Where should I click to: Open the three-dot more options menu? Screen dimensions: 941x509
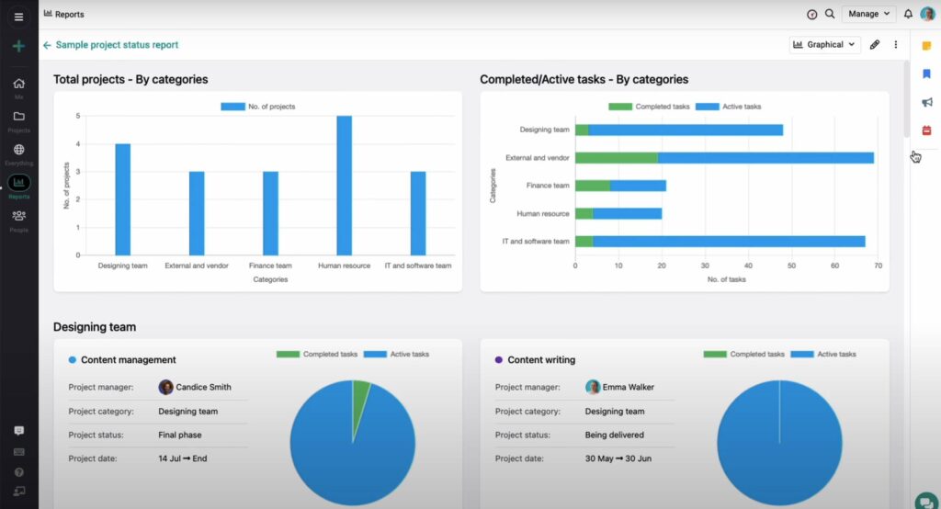896,44
